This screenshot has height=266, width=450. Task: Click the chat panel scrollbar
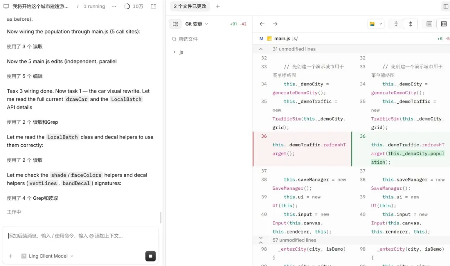160,218
